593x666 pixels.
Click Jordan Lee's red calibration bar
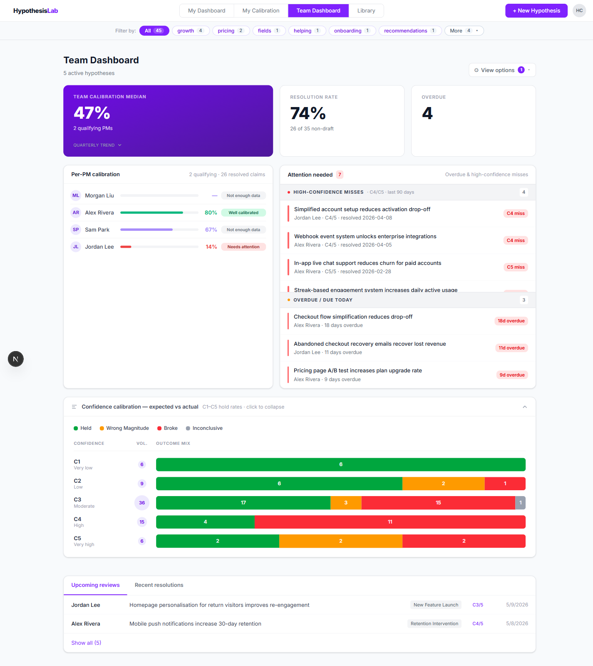pyautogui.click(x=126, y=247)
